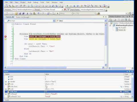
Task: Click the Solution Explorer View Class Diagram icon
Action: [129, 20]
